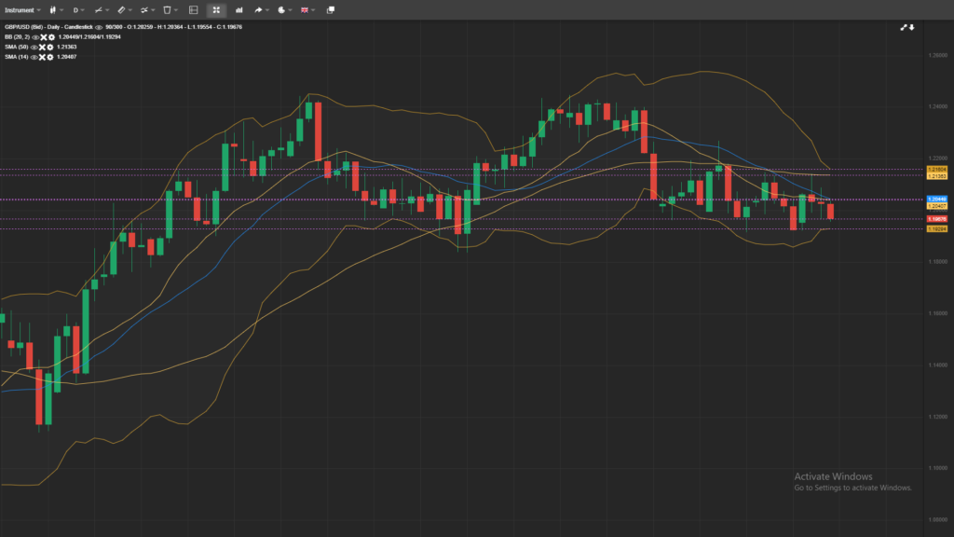The image size is (954, 537).
Task: Expand the ruler tool options arrow
Action: (130, 10)
